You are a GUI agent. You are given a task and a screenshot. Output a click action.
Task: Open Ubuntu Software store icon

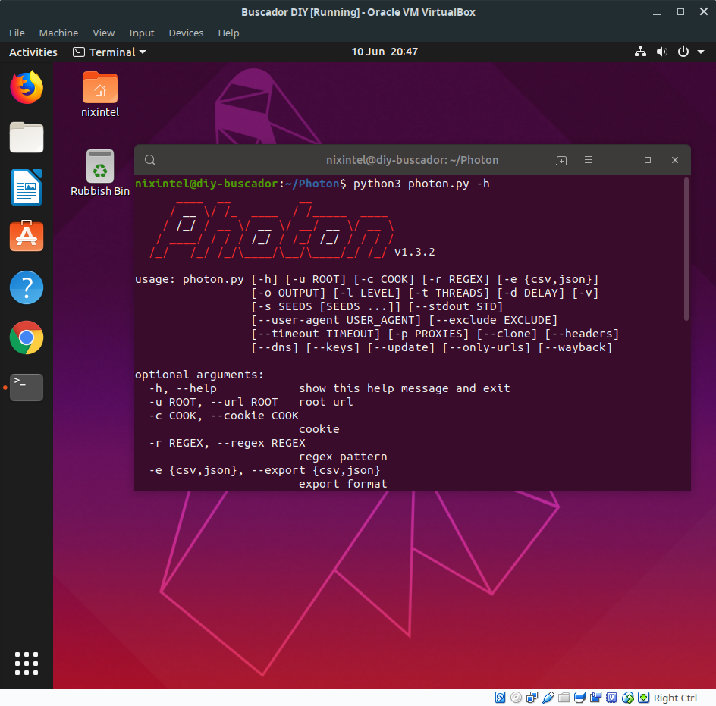[x=27, y=236]
